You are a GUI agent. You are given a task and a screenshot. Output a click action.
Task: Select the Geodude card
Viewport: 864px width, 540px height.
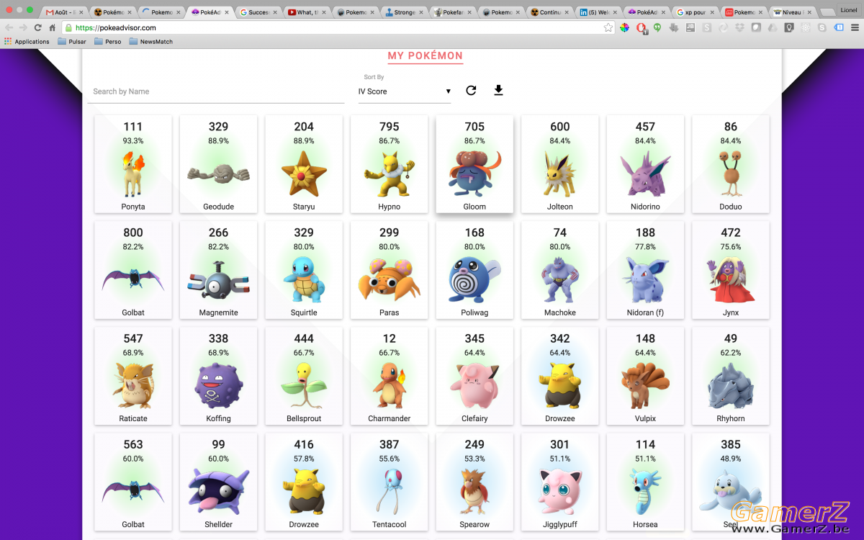(x=218, y=164)
